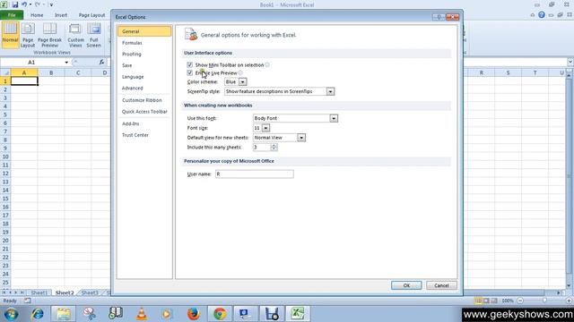574x322 pixels.
Task: Open Name Box dropdown arrow
Action: [66, 63]
